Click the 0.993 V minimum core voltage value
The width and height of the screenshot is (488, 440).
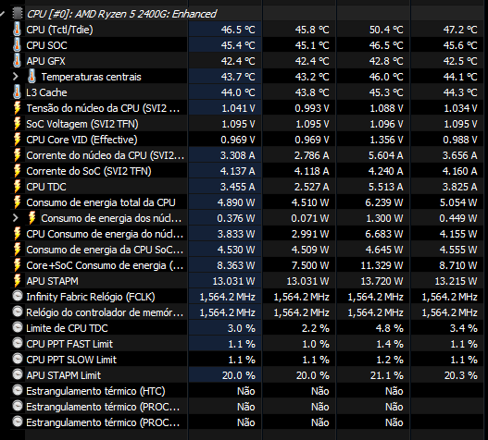click(312, 108)
